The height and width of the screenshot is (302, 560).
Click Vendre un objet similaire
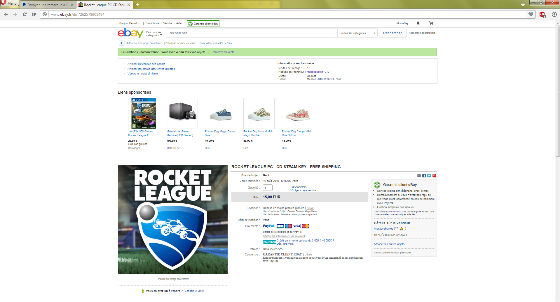[142, 74]
